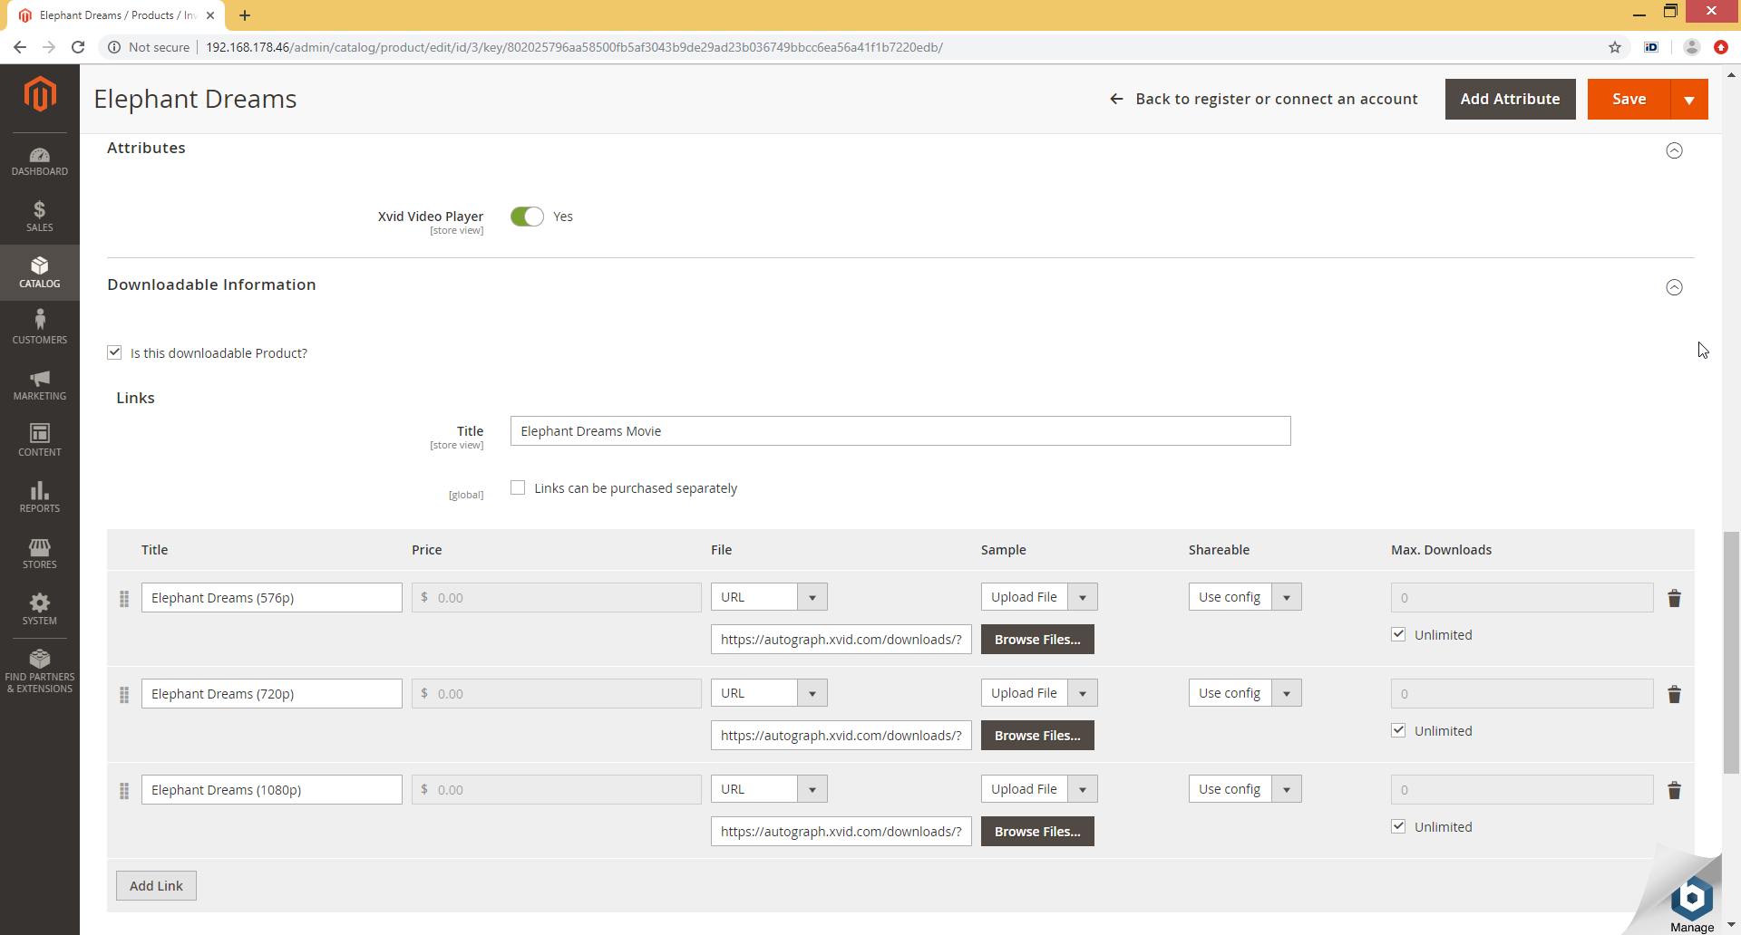Open the Content sidebar menu
This screenshot has height=935, width=1741.
pyautogui.click(x=40, y=441)
